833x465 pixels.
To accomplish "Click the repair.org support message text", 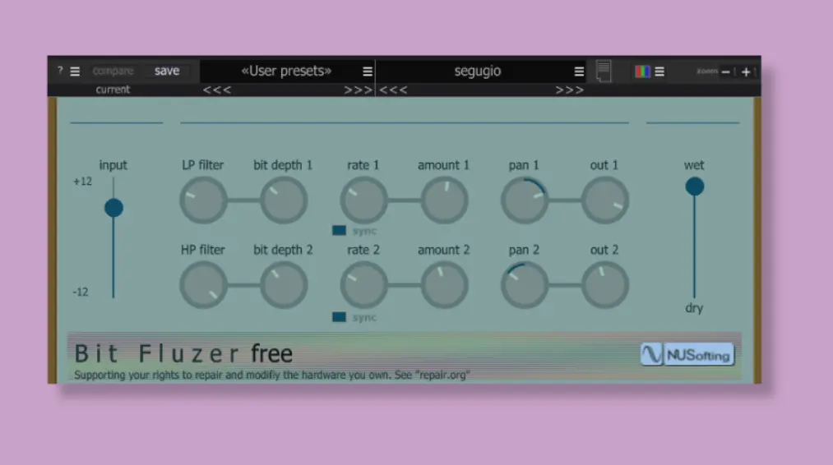I will [x=272, y=375].
